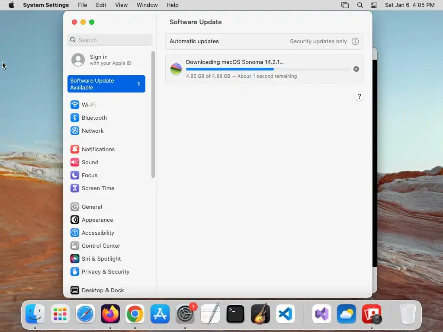Launch Safari from the Dock
Screen dimensions: 443x332
tap(85, 314)
